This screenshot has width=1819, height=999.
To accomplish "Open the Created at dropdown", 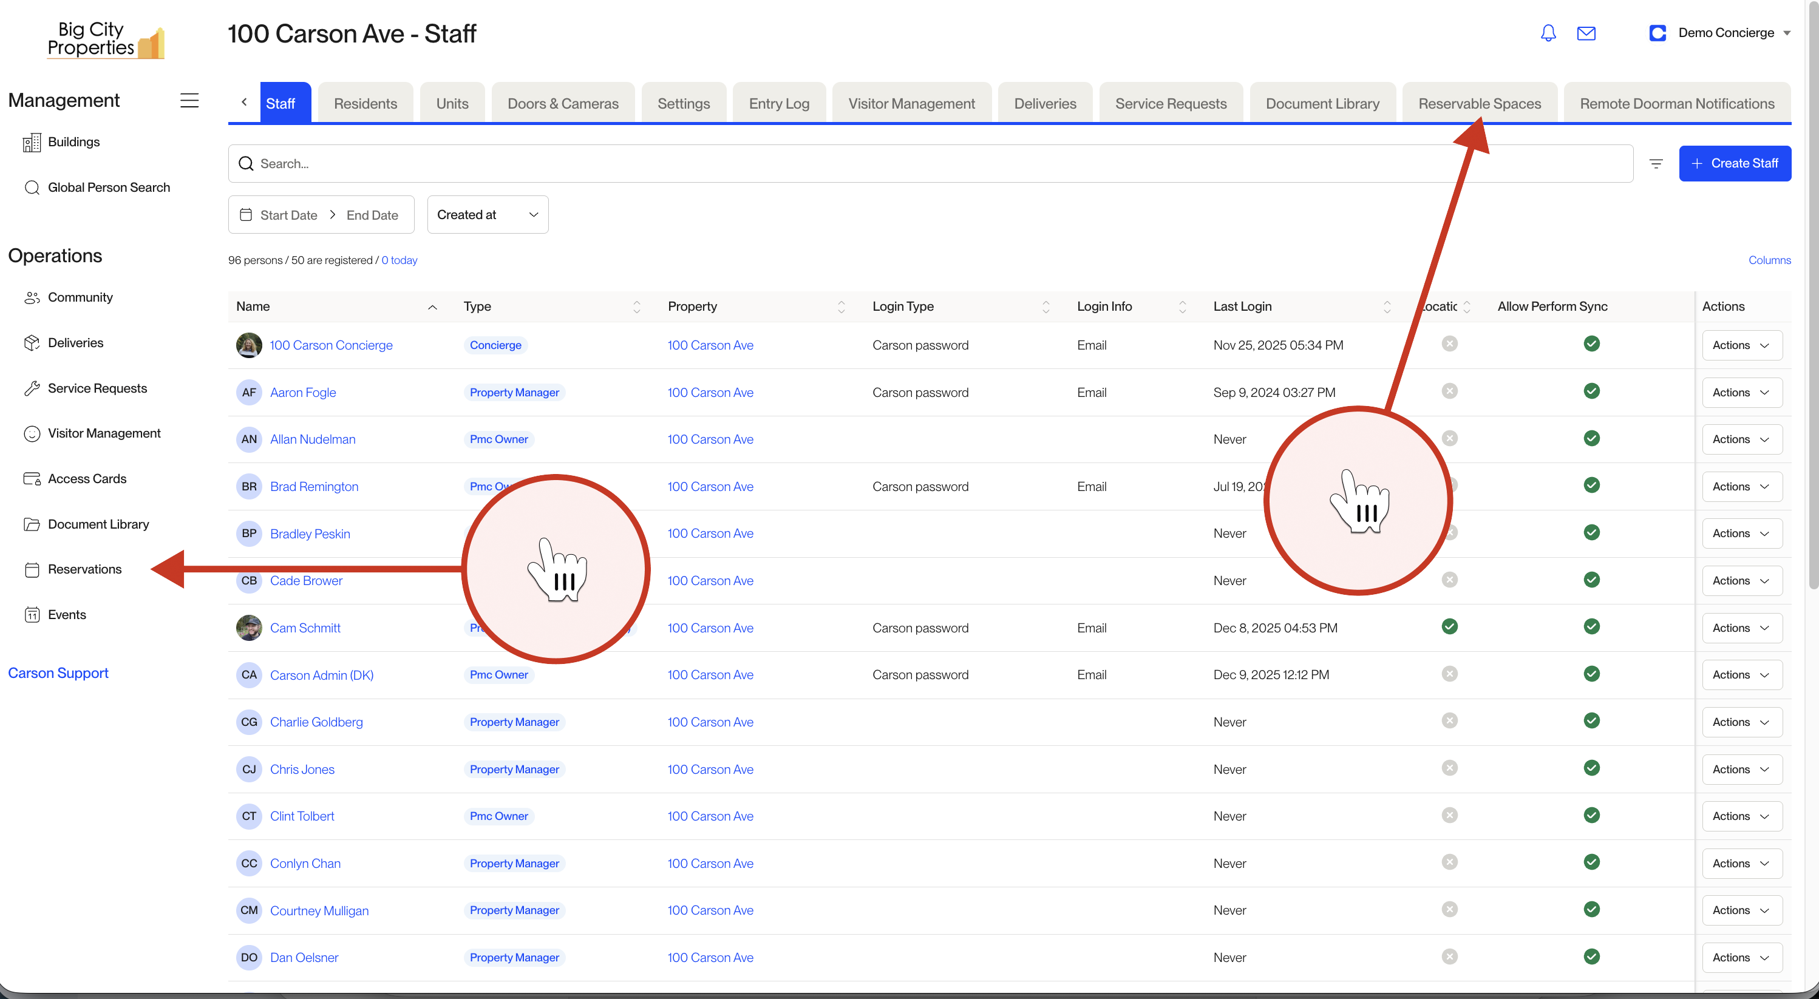I will (487, 215).
